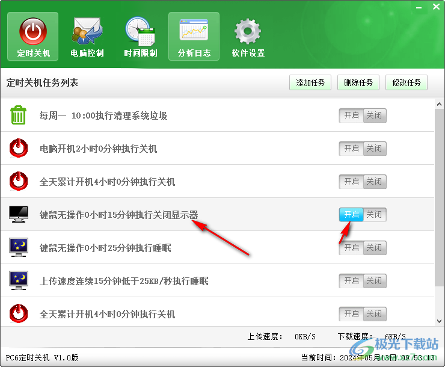
Task: Click the green trash bin task icon
Action: tap(18, 116)
